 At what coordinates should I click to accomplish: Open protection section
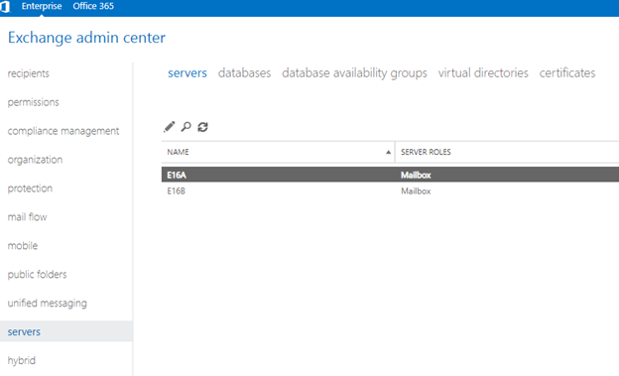tap(30, 188)
